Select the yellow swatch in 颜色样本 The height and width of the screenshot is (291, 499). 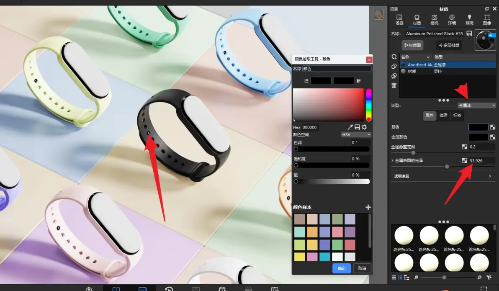coord(299,257)
